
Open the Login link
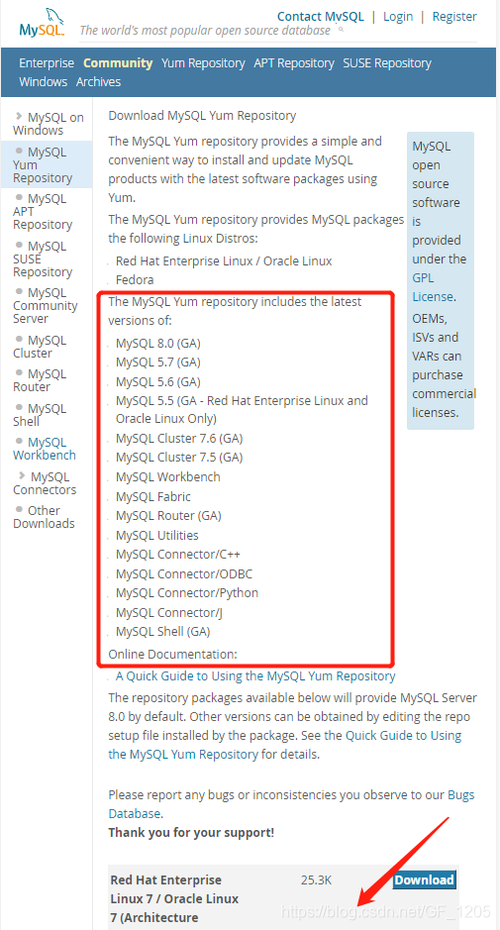click(x=398, y=17)
